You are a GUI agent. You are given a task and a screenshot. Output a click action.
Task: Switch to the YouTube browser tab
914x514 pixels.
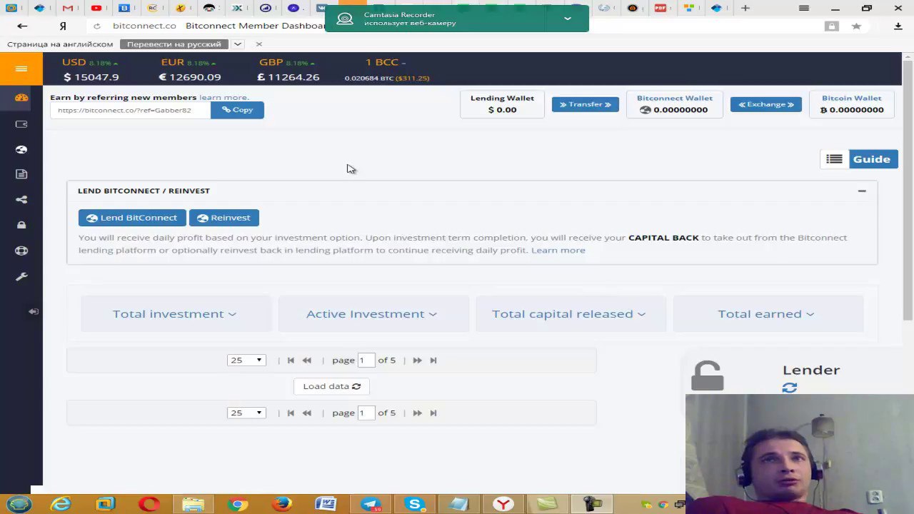tap(96, 8)
